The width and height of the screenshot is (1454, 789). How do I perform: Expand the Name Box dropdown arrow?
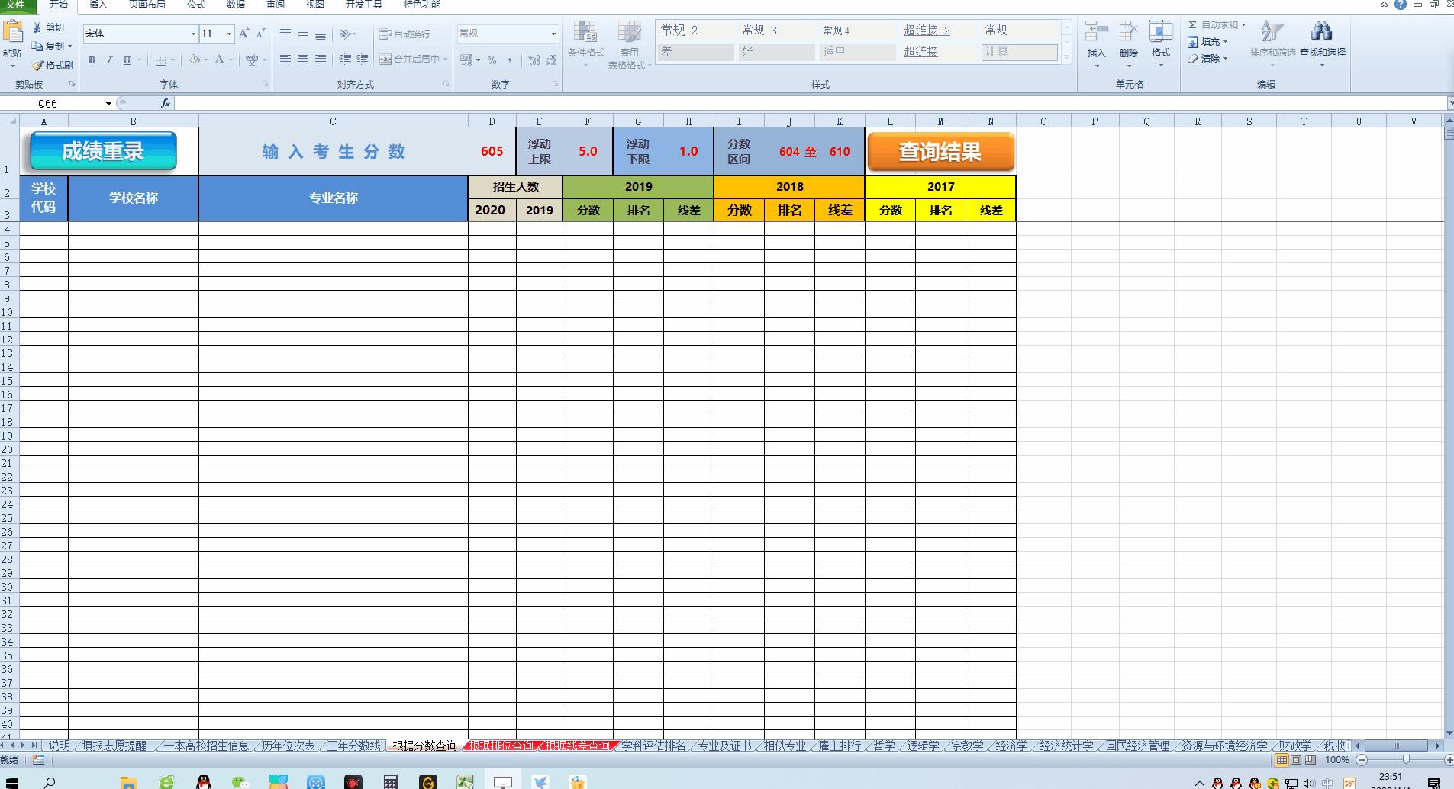[108, 104]
